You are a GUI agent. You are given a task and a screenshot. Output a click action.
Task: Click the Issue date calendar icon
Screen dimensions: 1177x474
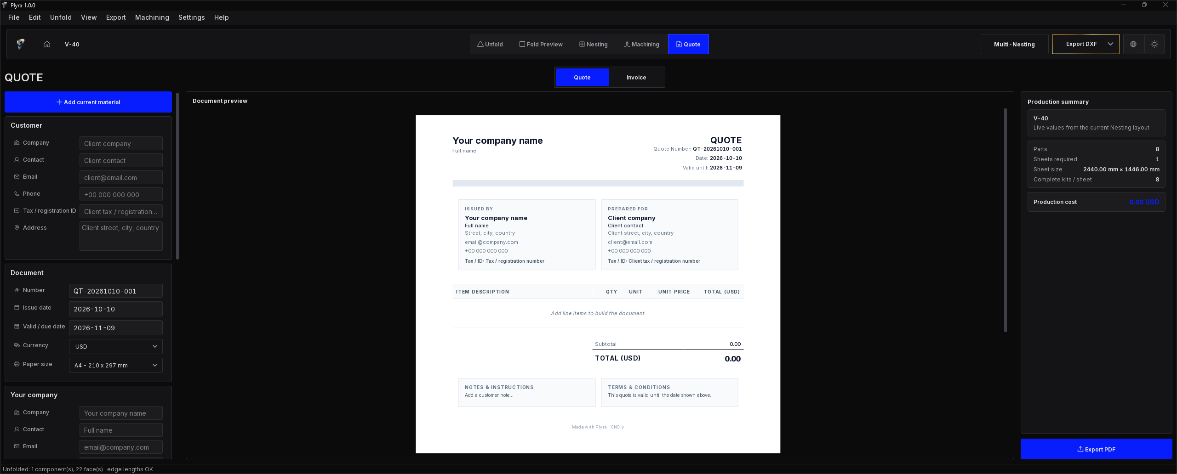[17, 308]
